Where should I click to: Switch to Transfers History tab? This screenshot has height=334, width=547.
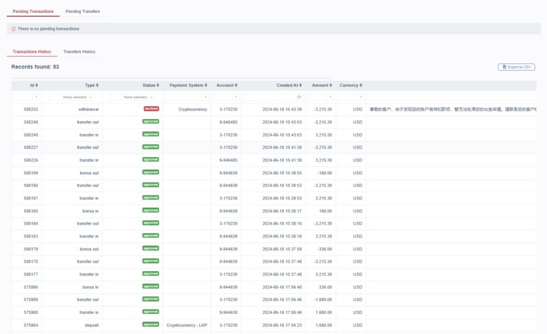pyautogui.click(x=79, y=52)
